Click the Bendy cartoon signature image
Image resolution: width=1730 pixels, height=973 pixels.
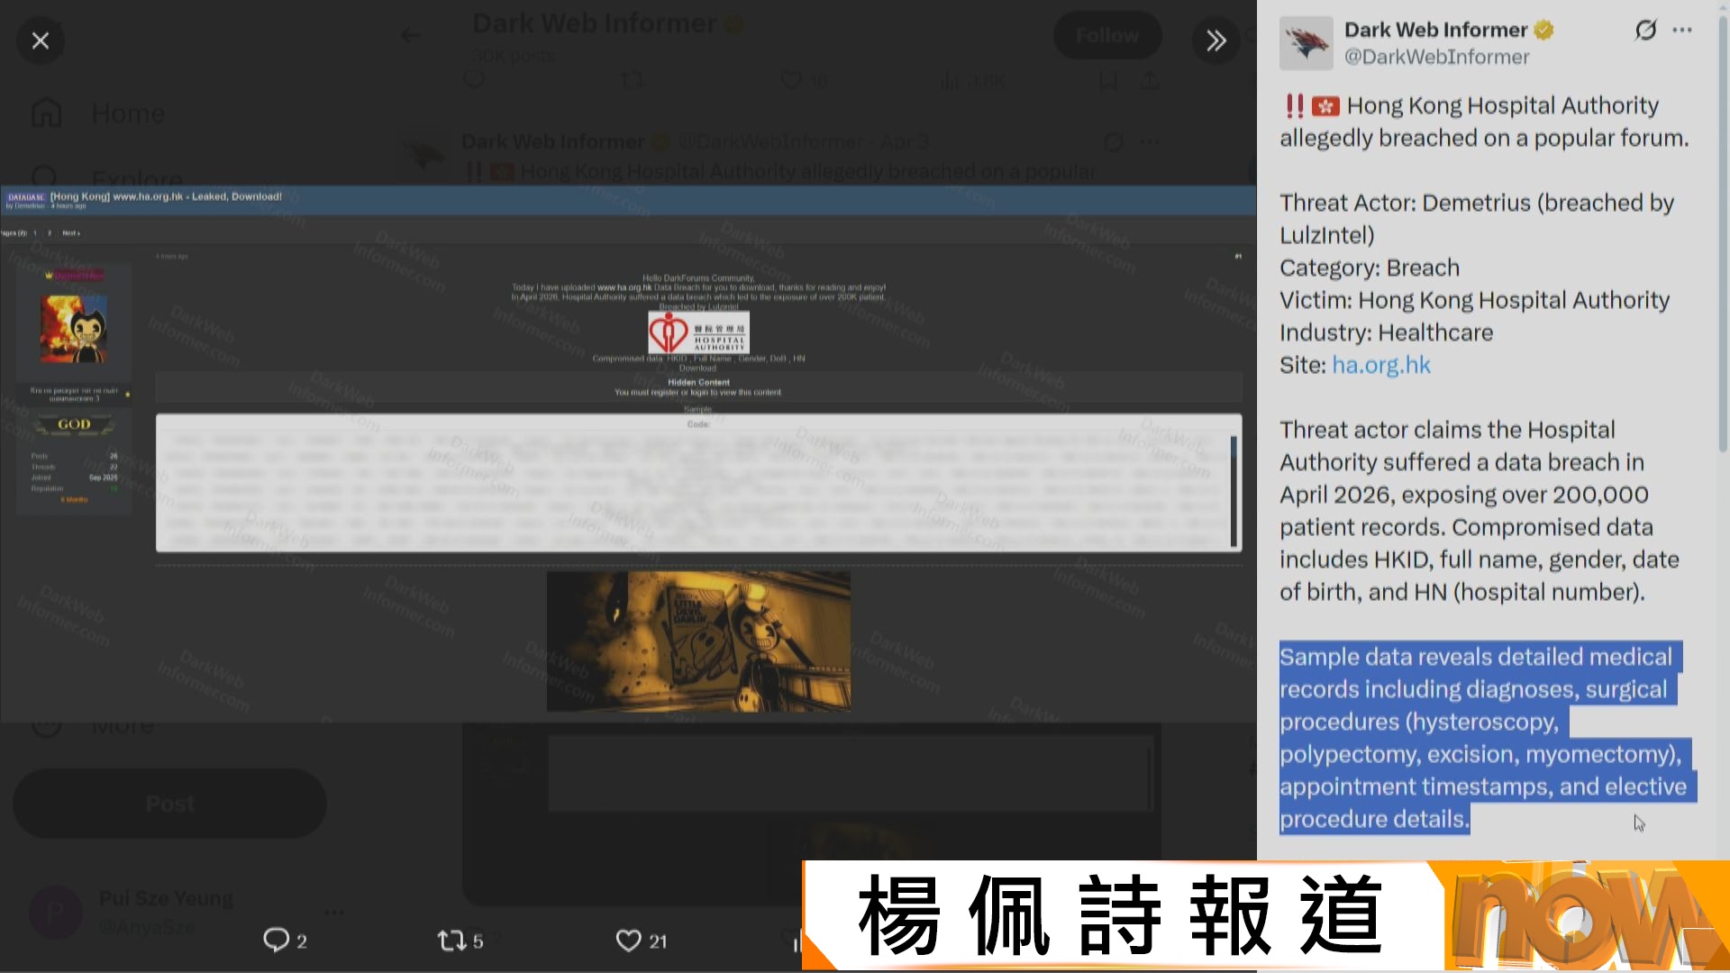(x=698, y=641)
